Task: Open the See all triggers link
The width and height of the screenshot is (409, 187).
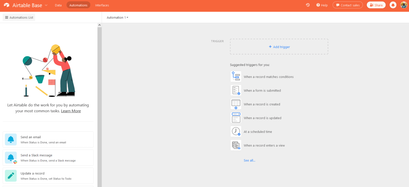Action: [249, 160]
